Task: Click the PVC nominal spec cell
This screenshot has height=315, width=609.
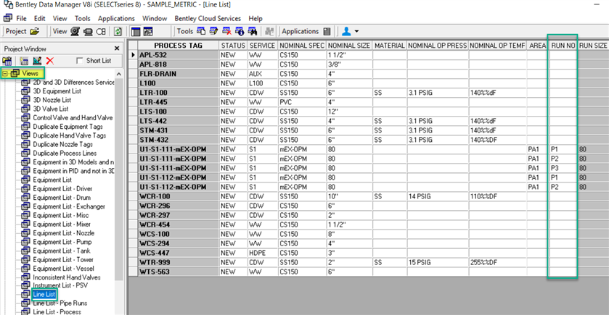Action: (302, 102)
